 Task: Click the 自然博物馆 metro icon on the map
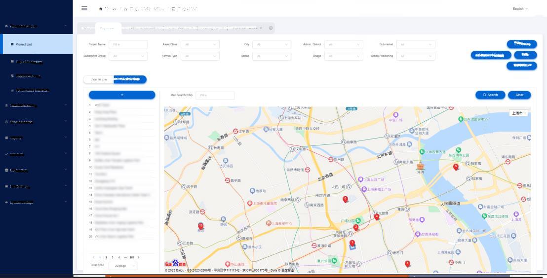tap(308, 170)
